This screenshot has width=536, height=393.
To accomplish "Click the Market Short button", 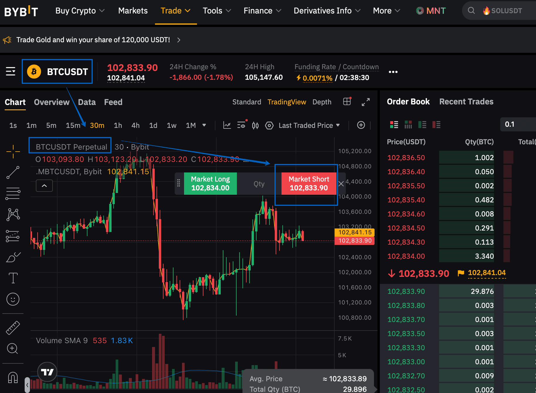I will 309,184.
